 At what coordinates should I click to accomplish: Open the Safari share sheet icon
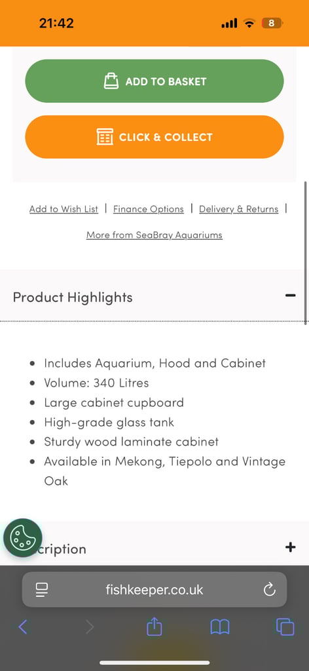154,627
